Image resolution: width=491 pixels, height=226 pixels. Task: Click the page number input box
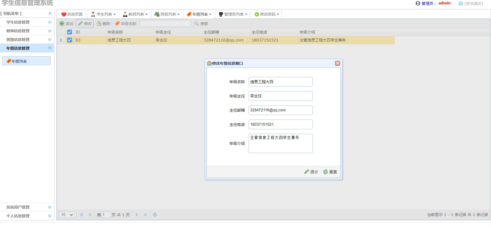pyautogui.click(x=106, y=215)
